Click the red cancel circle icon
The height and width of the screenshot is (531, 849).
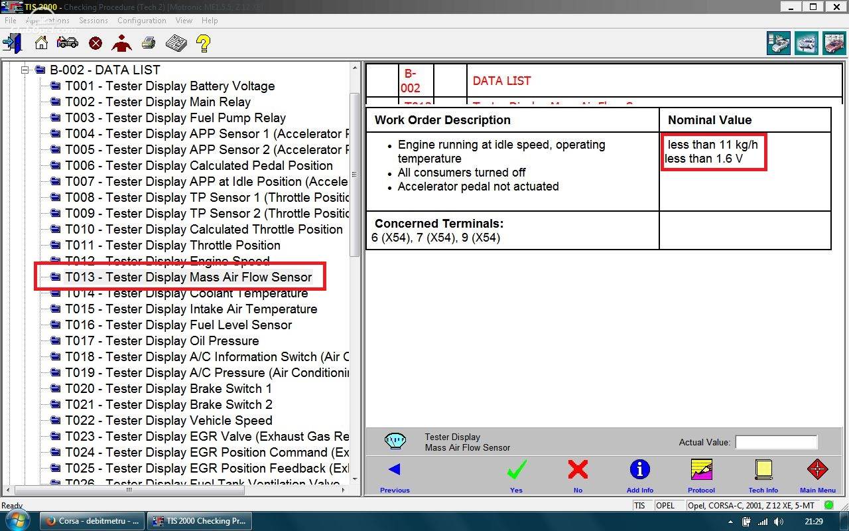pos(96,44)
